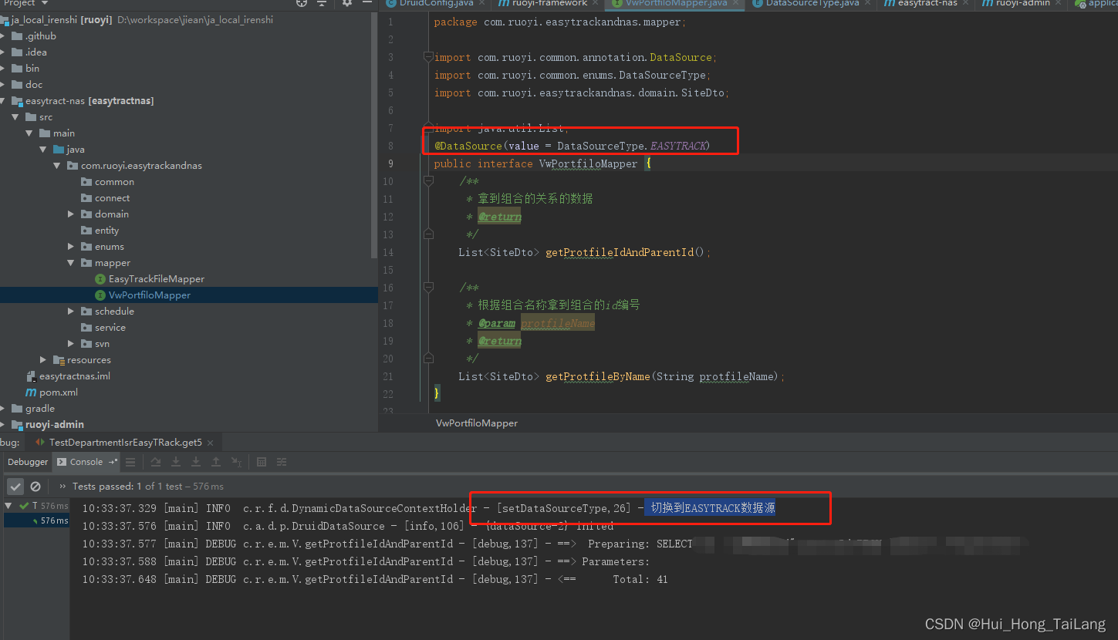Select the service package in tree
The height and width of the screenshot is (640, 1118).
click(x=110, y=328)
